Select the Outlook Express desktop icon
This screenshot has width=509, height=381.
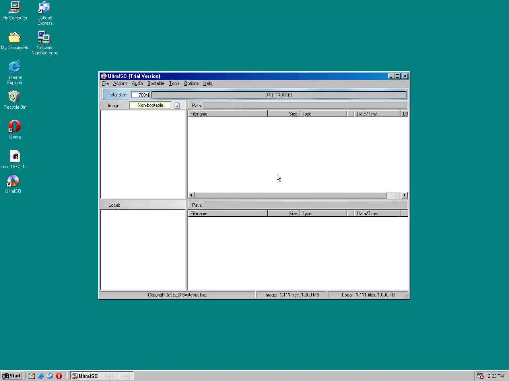pyautogui.click(x=45, y=13)
